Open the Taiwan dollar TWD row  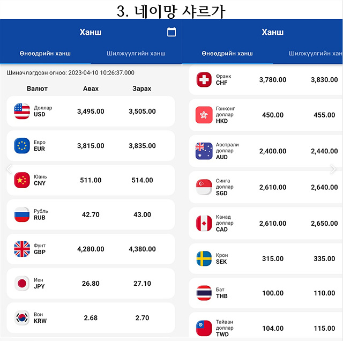(x=266, y=326)
